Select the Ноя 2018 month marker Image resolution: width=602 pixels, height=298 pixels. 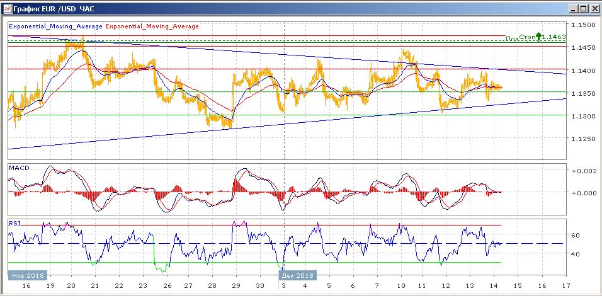[28, 275]
